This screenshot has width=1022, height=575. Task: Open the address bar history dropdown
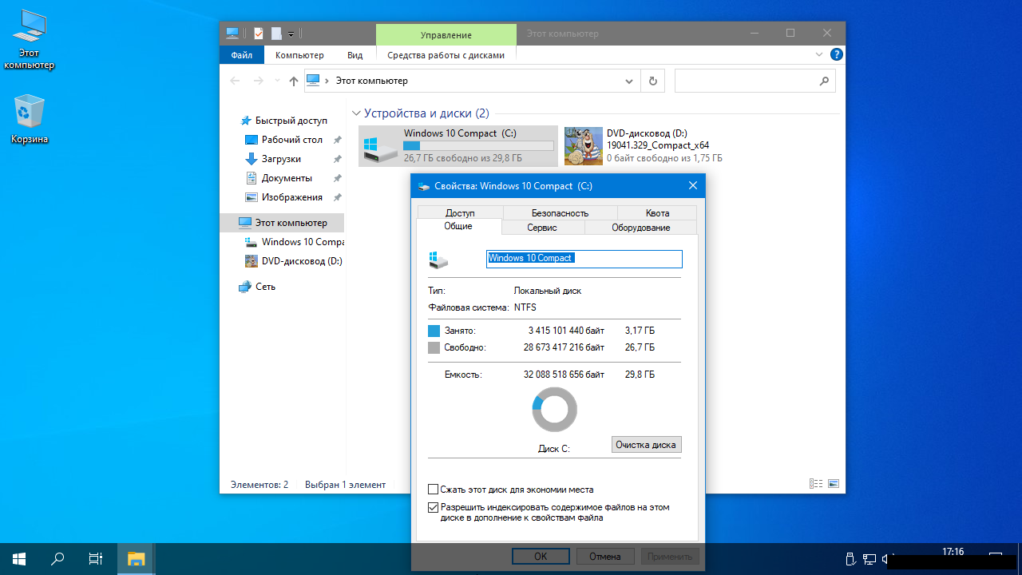(x=630, y=81)
